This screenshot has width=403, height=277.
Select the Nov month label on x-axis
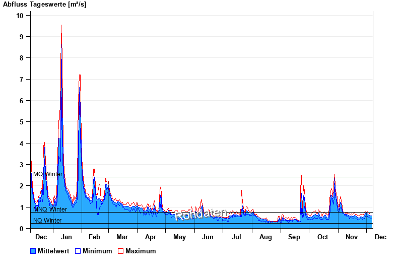[x=351, y=237]
